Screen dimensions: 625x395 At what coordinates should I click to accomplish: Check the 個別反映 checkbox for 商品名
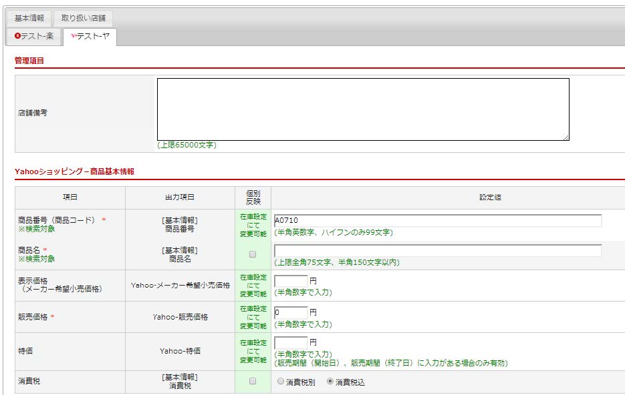point(253,254)
